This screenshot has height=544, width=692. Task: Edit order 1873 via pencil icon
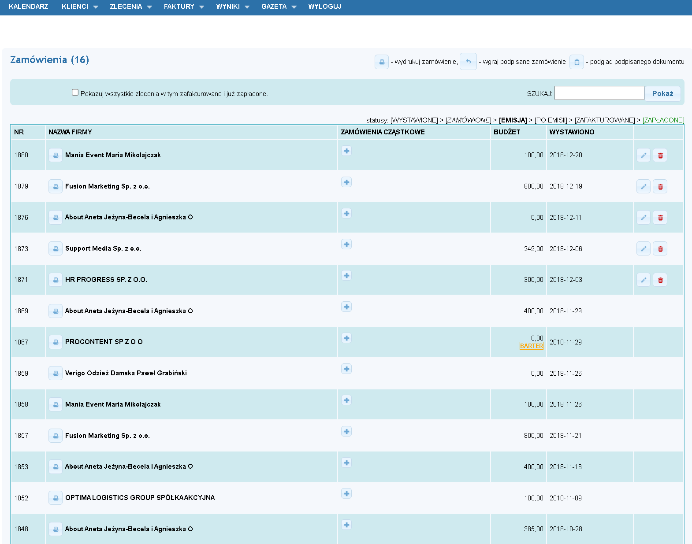pos(643,249)
